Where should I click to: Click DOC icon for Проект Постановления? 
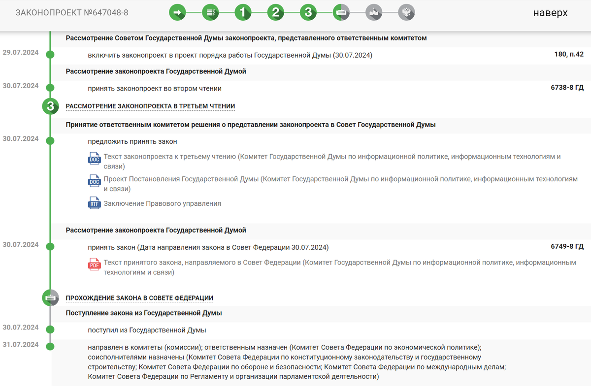pyautogui.click(x=94, y=181)
